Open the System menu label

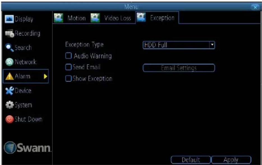click(x=23, y=105)
